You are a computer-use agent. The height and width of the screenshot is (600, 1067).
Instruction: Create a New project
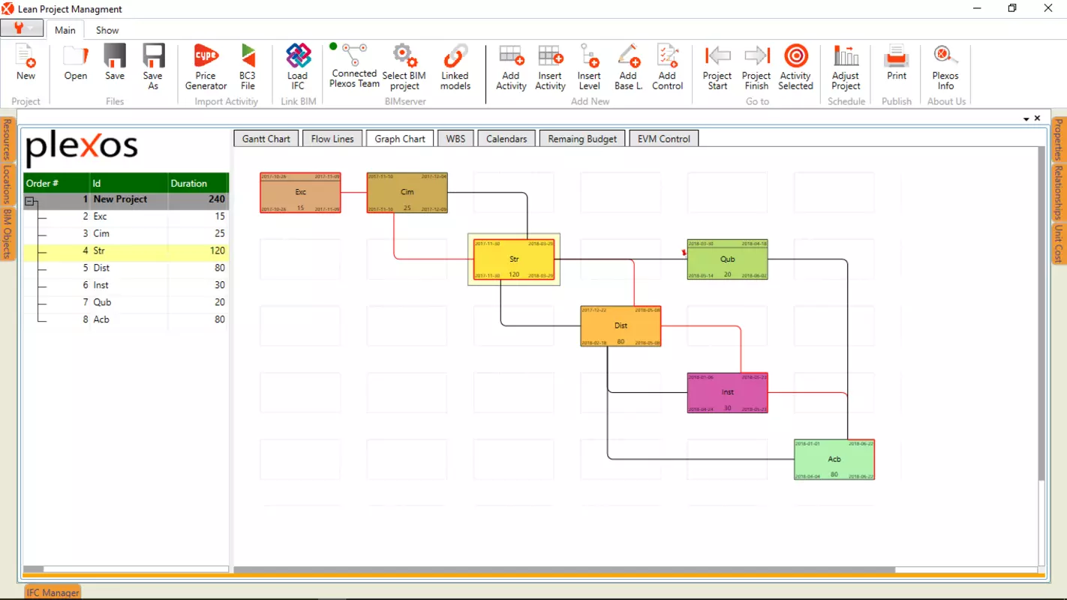tap(26, 62)
